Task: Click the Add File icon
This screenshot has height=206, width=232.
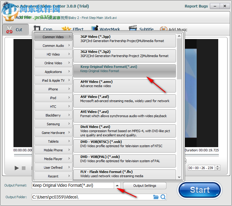Action: [x=9, y=17]
